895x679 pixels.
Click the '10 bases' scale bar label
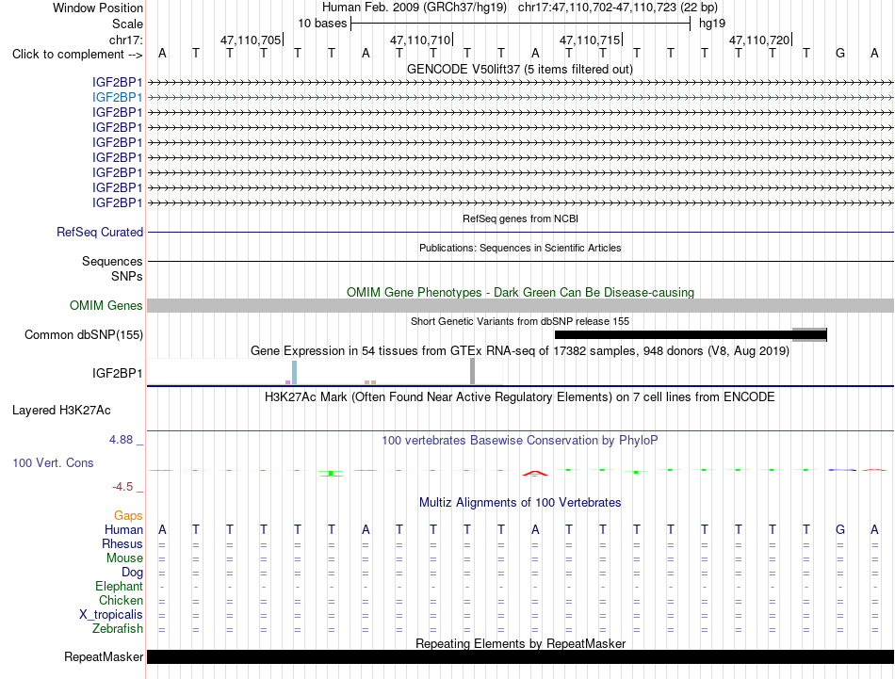point(322,24)
